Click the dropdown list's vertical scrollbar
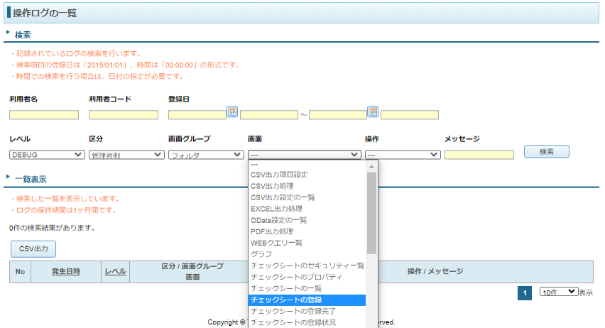The height and width of the screenshot is (328, 605). [371, 213]
